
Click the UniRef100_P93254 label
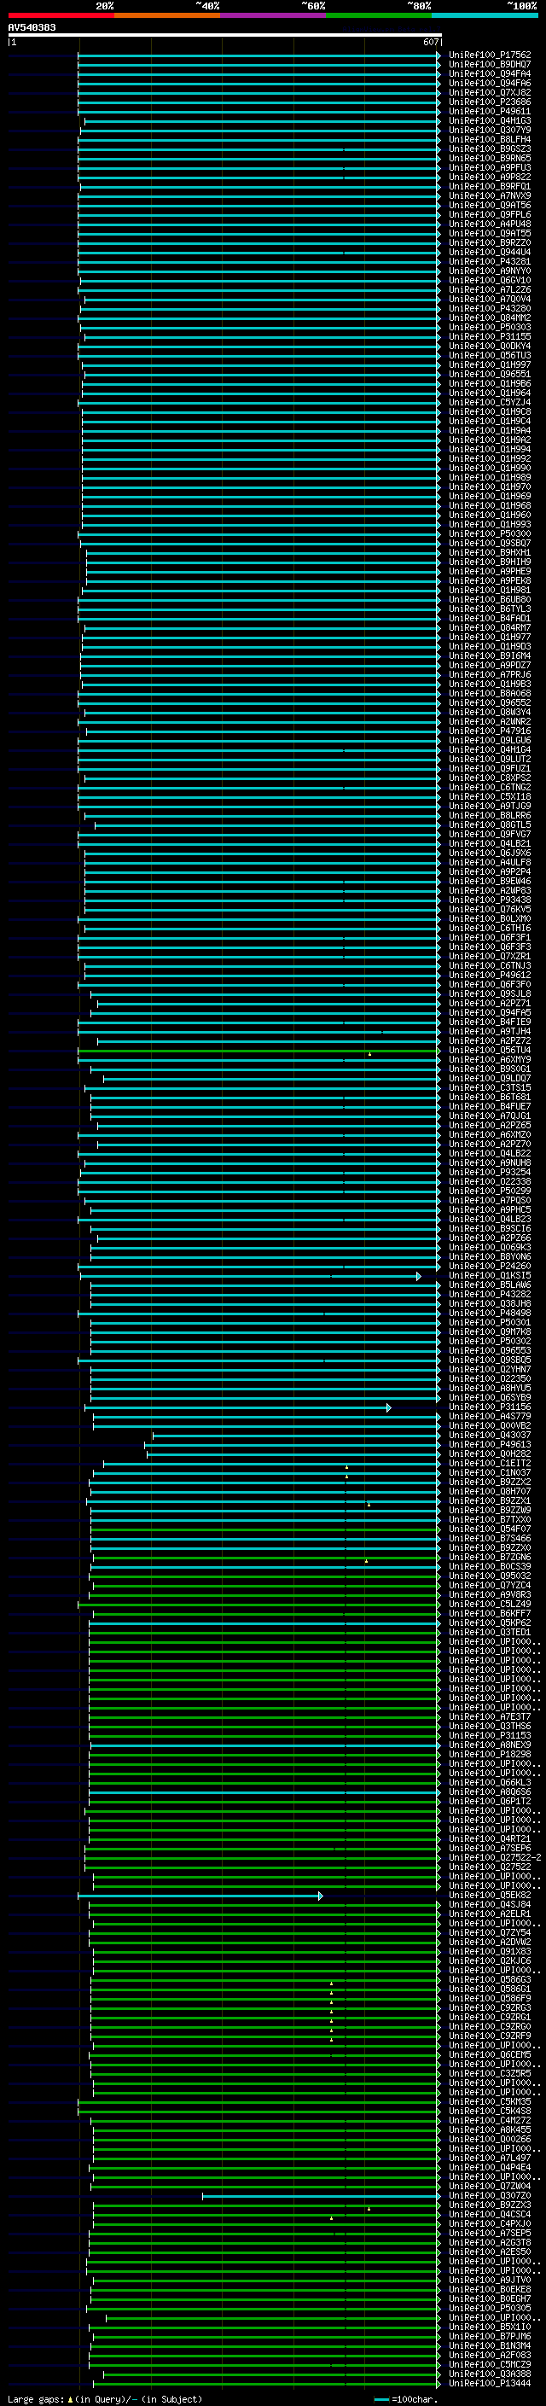click(489, 1172)
